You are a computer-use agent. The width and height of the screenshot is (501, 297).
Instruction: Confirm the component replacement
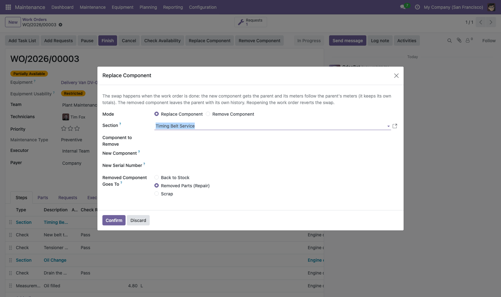pyautogui.click(x=114, y=220)
